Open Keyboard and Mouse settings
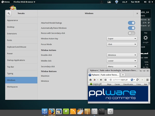Image resolution: width=155 pixels, height=116 pixels. point(21,47)
